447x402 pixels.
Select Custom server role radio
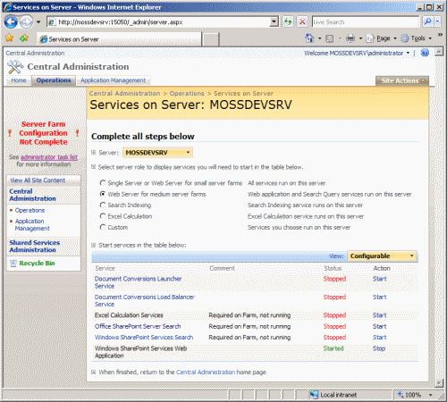point(103,227)
